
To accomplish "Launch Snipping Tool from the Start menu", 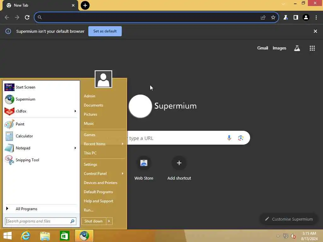I will coord(41,160).
